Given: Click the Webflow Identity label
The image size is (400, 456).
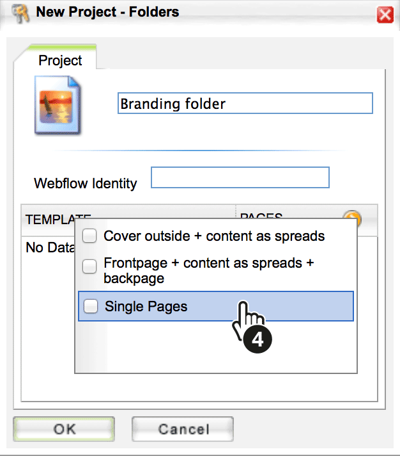Looking at the screenshot, I should click(x=85, y=184).
